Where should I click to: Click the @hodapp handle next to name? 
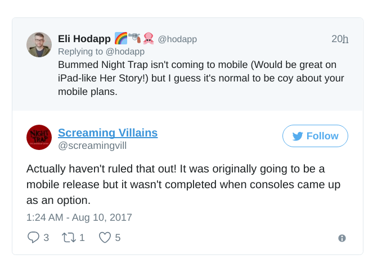tap(177, 39)
